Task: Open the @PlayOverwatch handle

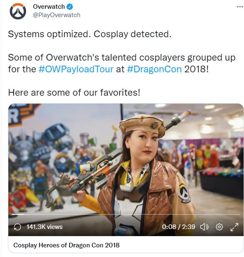Action: pyautogui.click(x=57, y=15)
